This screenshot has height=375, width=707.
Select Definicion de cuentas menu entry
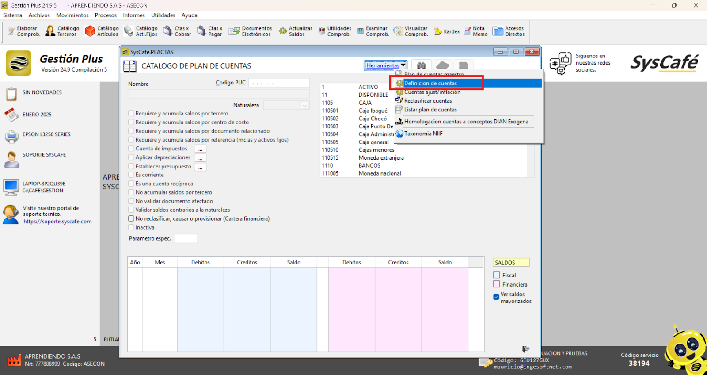[430, 83]
